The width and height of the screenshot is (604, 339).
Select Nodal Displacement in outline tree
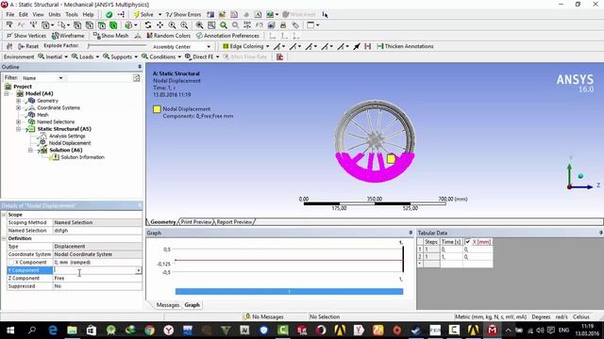[69, 143]
